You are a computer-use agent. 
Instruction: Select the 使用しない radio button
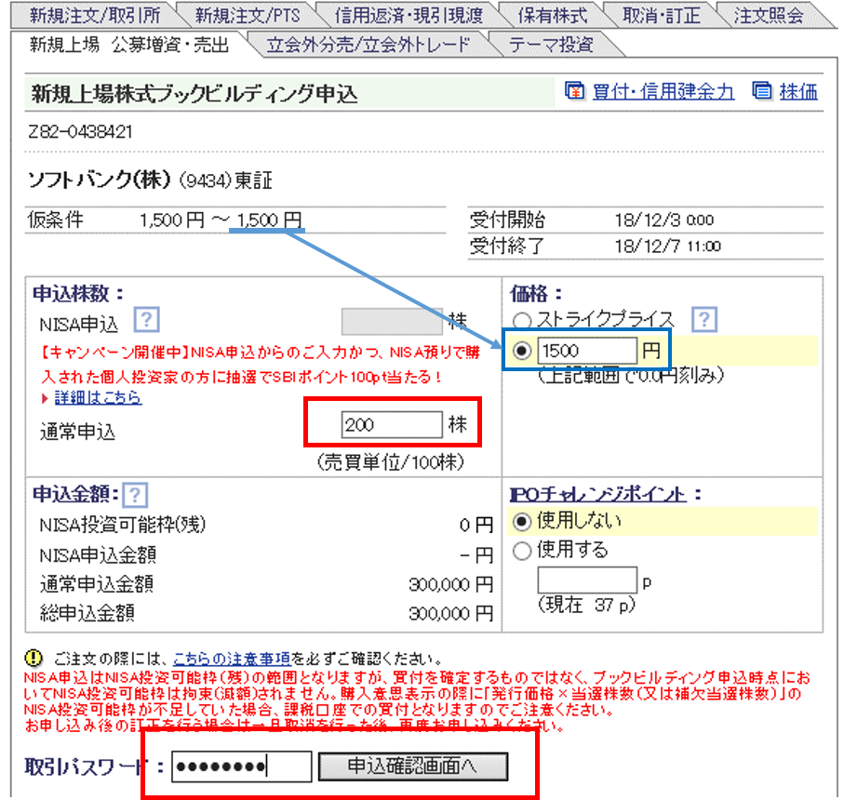522,521
